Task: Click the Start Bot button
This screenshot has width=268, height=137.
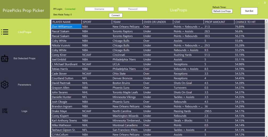Action: point(249,11)
